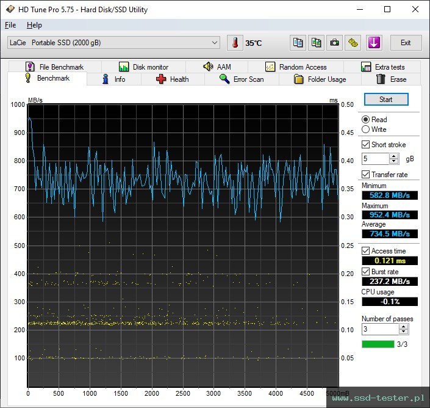Image resolution: width=430 pixels, height=408 pixels.
Task: Expand the LaCie Portable SSD drive dropdown
Action: (214, 43)
